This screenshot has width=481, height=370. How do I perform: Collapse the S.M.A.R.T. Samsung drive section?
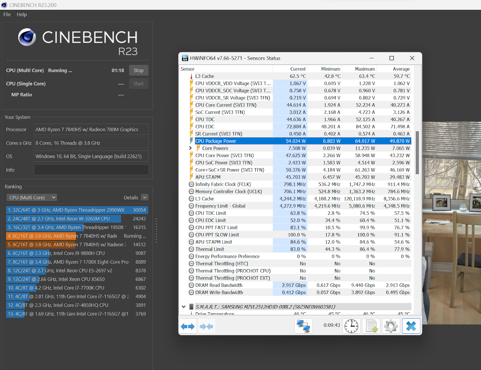pos(184,307)
